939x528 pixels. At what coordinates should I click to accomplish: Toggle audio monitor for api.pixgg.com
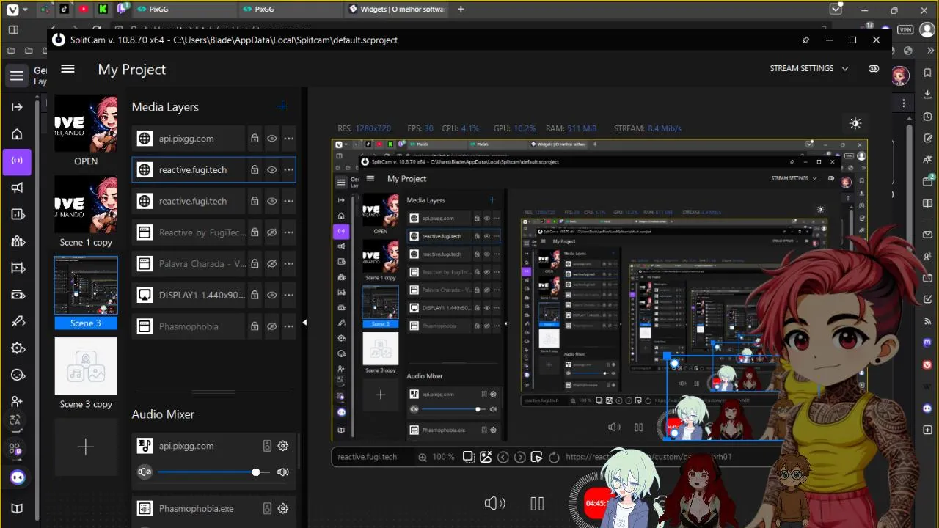pos(267,446)
